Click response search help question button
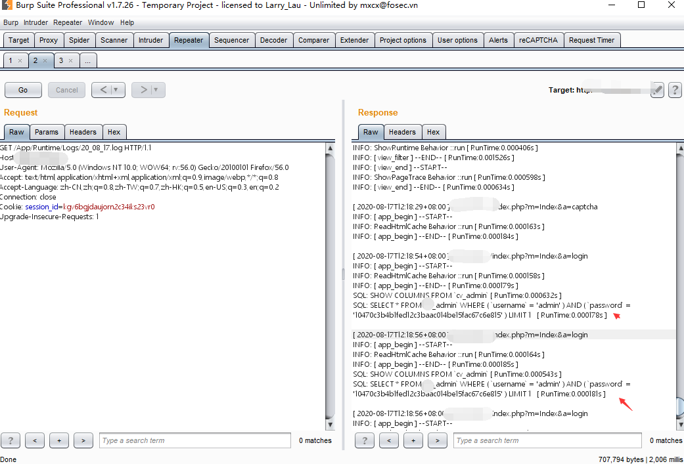684x464 pixels. point(365,440)
